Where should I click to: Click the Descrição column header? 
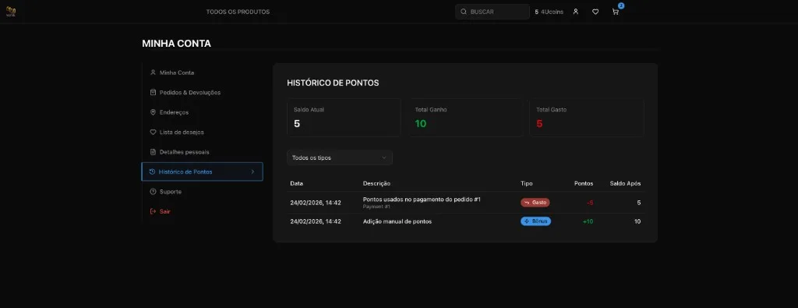(376, 183)
